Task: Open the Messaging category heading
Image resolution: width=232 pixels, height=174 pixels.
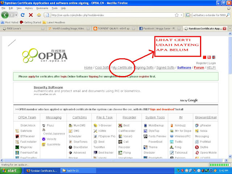Action: 54,117
